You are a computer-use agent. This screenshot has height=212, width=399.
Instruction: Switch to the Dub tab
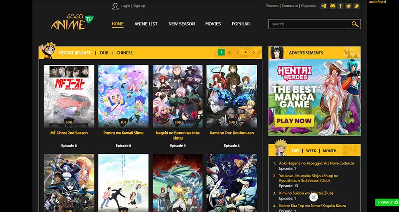(x=104, y=53)
